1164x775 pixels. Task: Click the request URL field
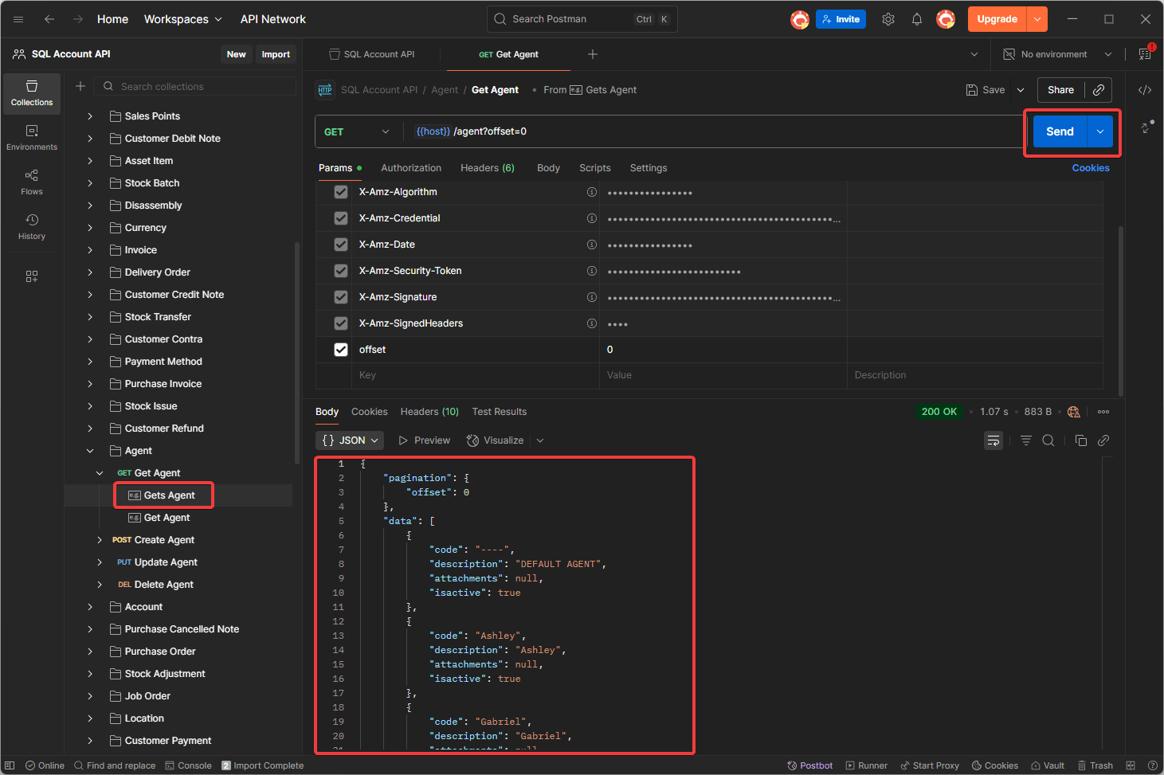(713, 131)
